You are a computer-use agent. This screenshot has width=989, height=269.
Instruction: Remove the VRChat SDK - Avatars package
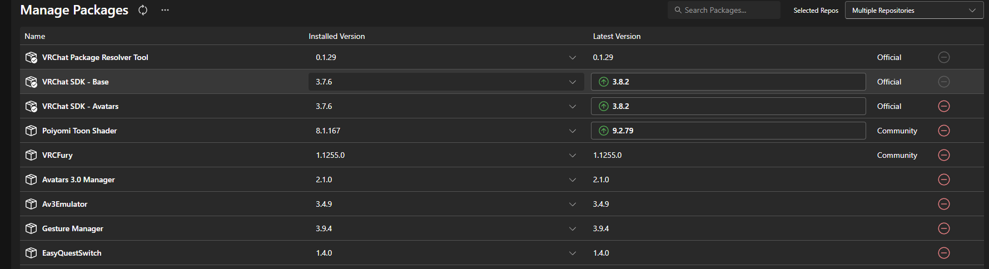(x=943, y=106)
